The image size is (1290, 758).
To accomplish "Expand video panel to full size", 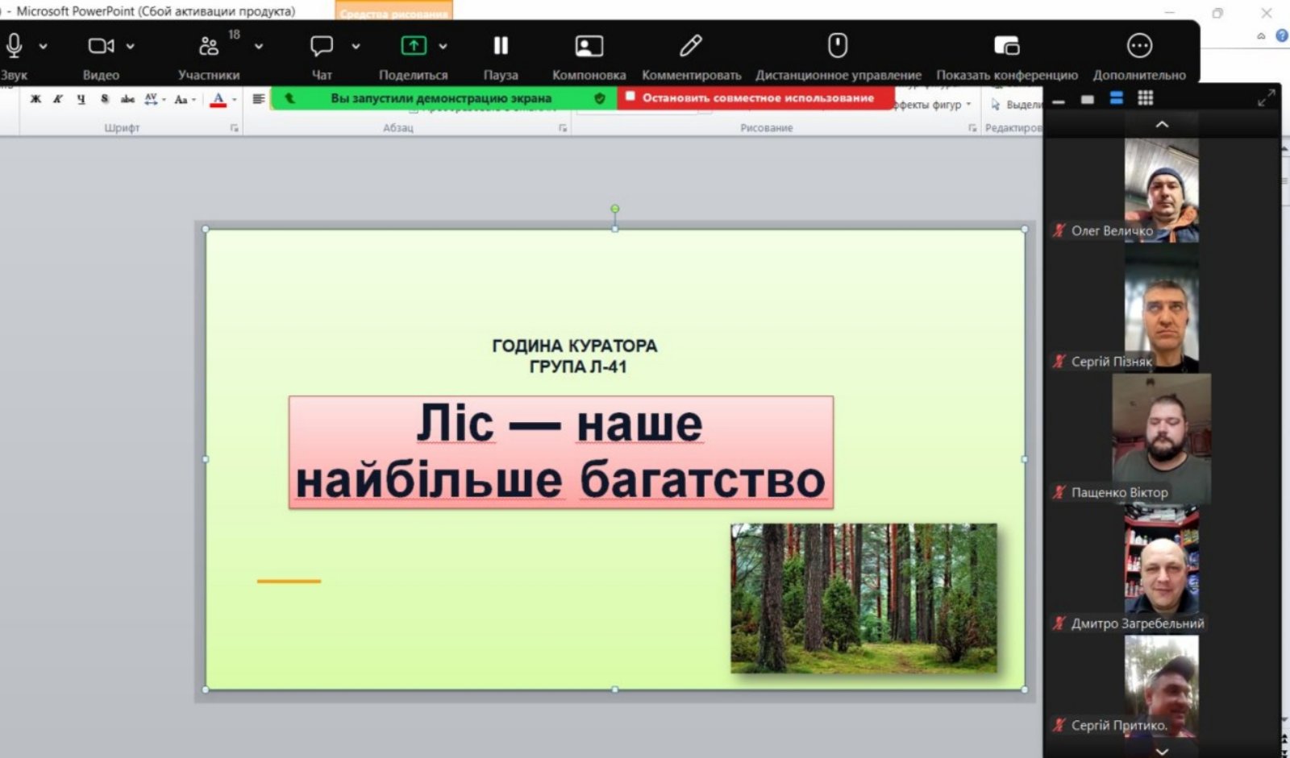I will tap(1266, 98).
